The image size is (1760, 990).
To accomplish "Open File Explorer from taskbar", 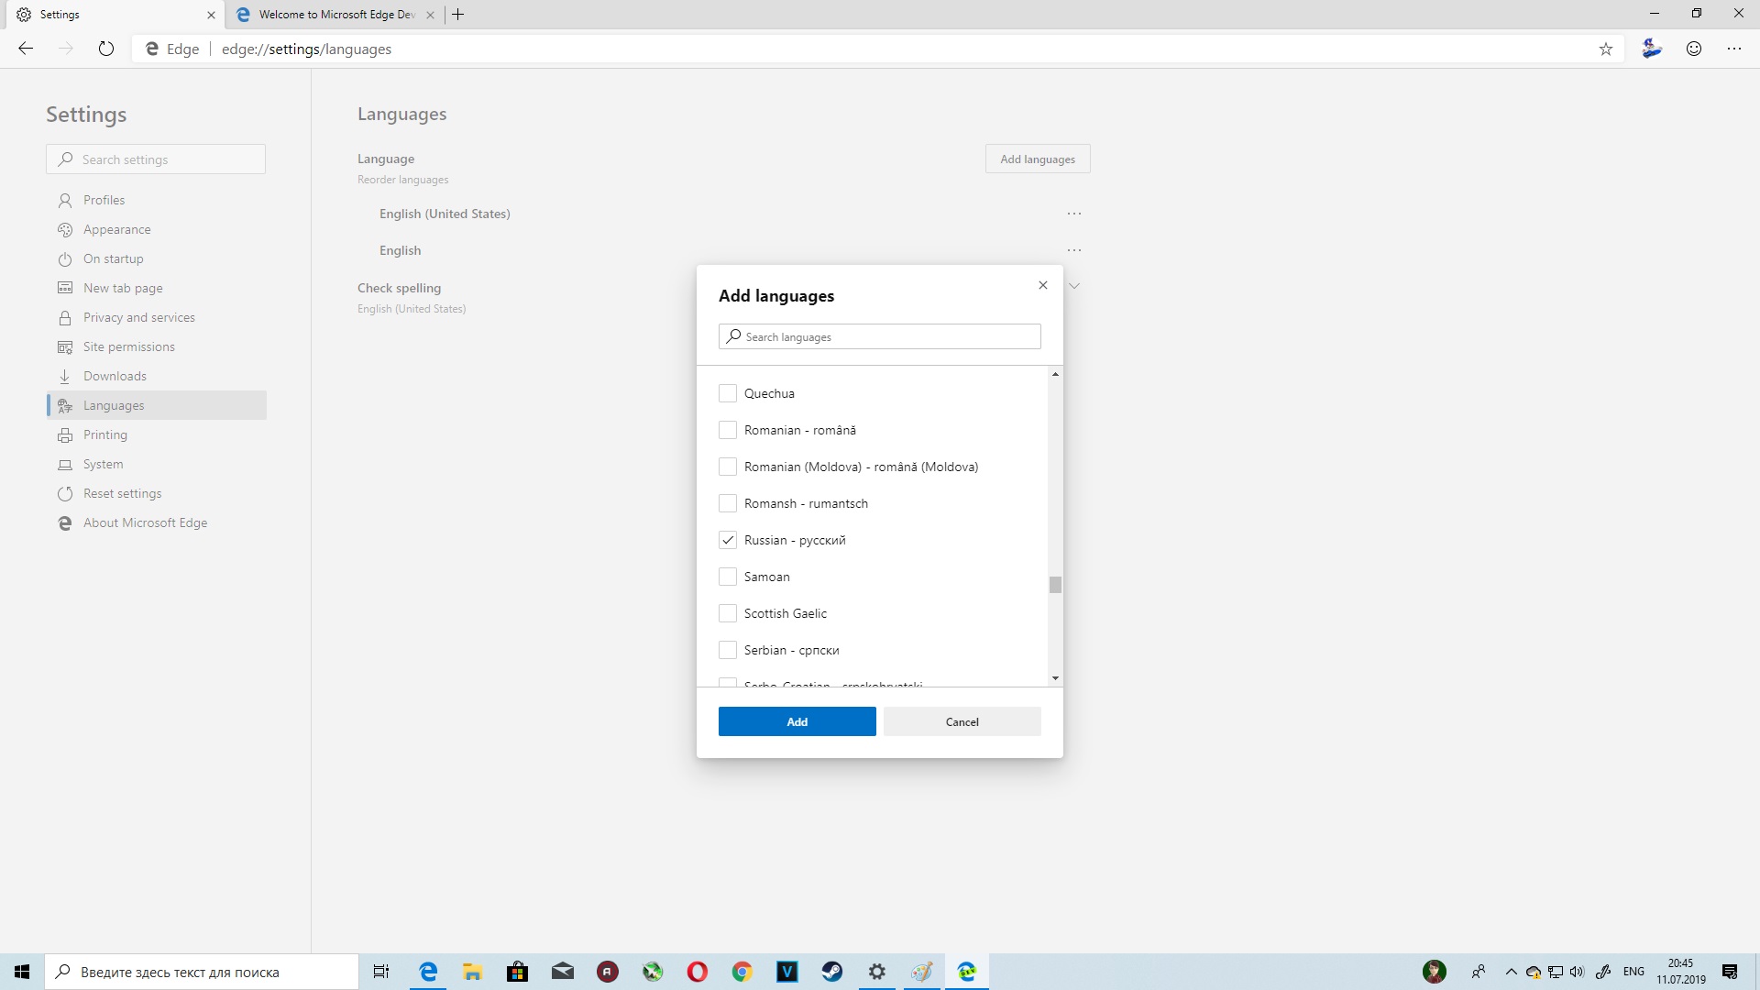I will point(473,972).
